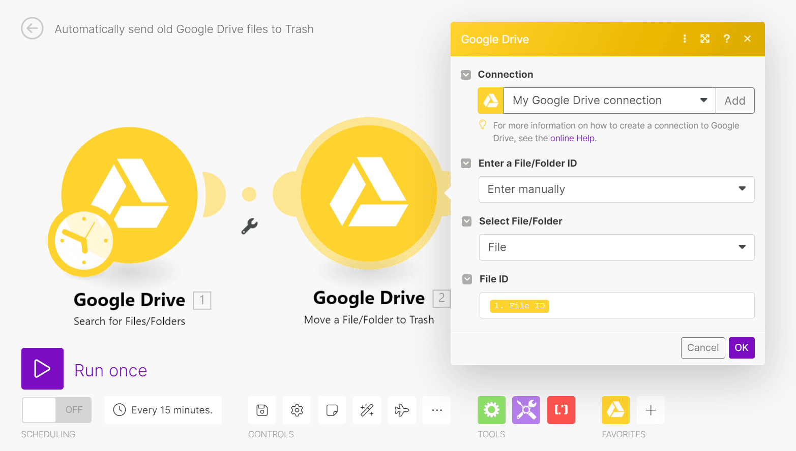This screenshot has width=796, height=451.
Task: Show more controls via the ellipsis button
Action: pyautogui.click(x=436, y=410)
